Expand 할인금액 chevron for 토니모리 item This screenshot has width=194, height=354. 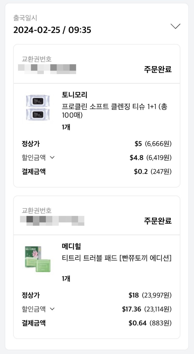click(x=52, y=158)
